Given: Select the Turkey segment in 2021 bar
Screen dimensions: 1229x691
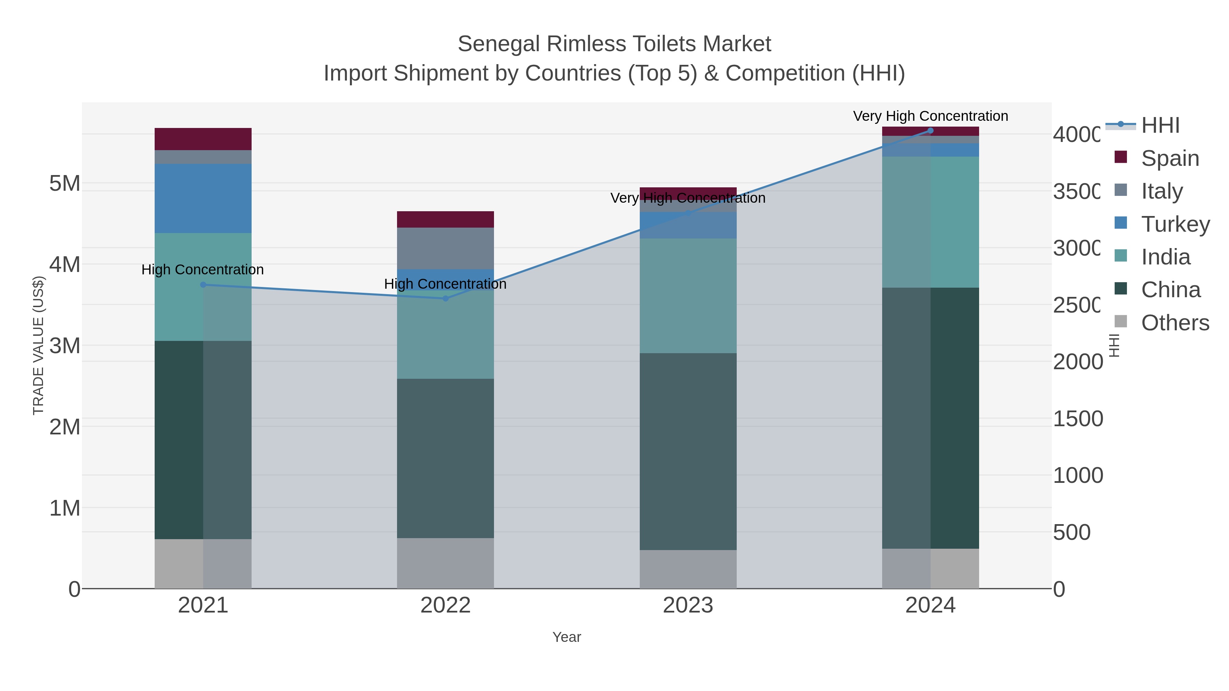Looking at the screenshot, I should point(203,198).
